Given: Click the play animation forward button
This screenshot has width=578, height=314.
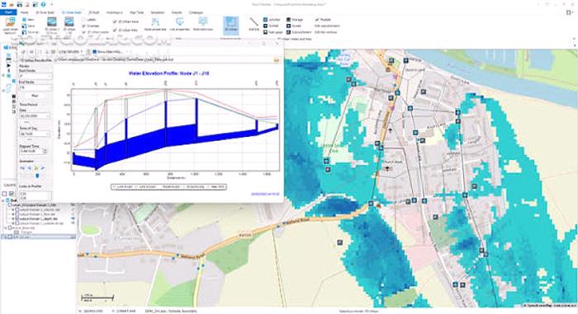Looking at the screenshot, I should pos(36,168).
